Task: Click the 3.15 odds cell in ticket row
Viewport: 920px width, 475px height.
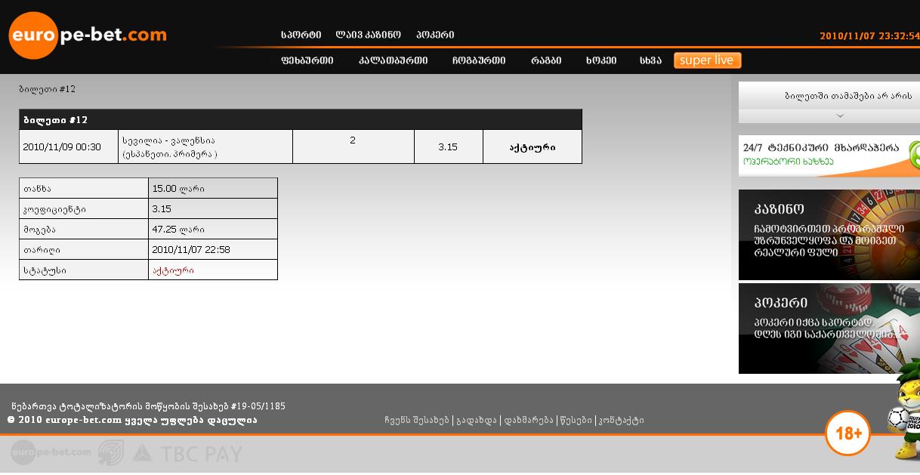Action: (449, 147)
